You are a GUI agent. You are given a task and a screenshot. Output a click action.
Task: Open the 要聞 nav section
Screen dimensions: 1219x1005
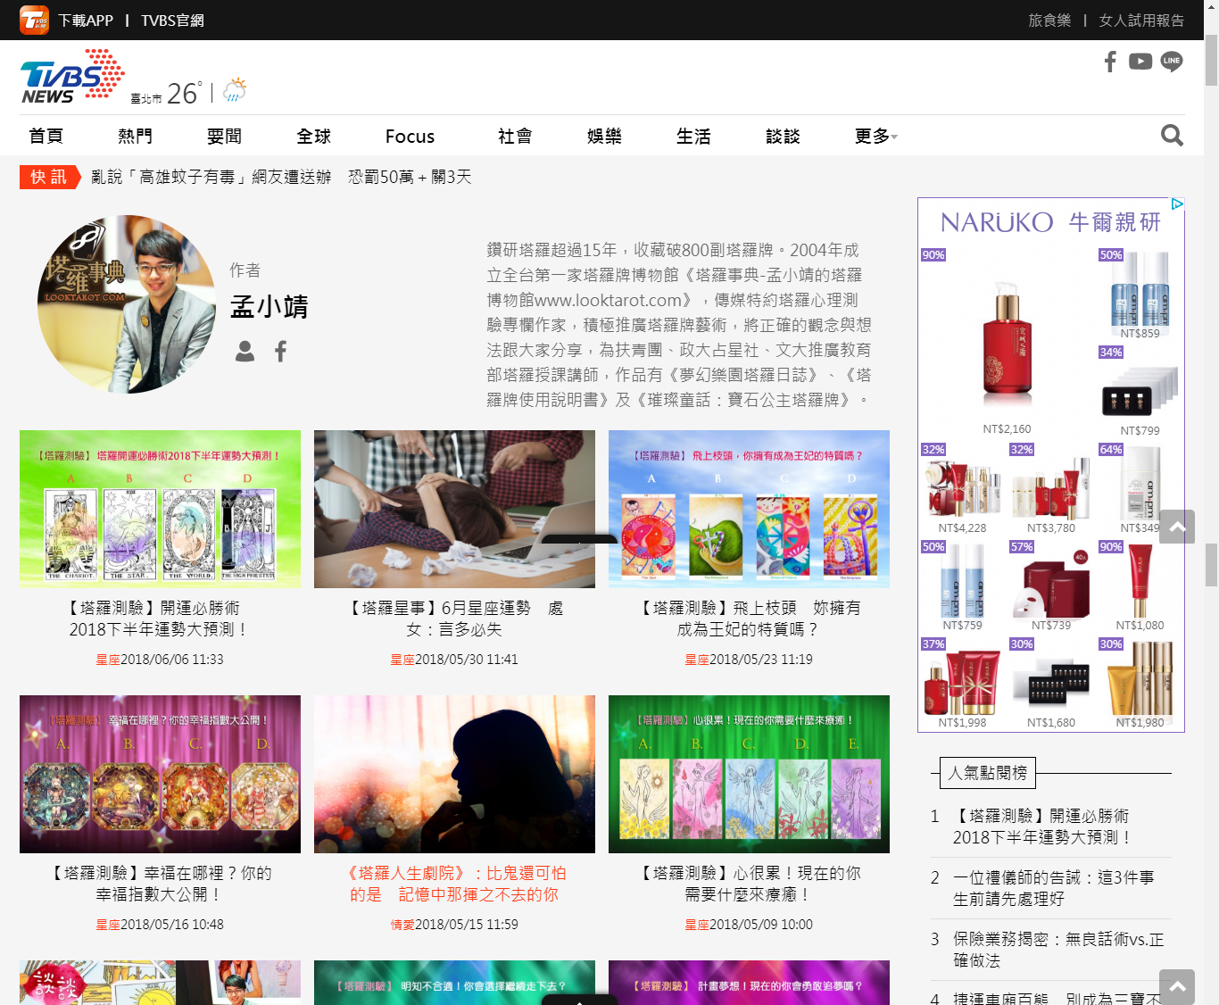[x=225, y=137]
